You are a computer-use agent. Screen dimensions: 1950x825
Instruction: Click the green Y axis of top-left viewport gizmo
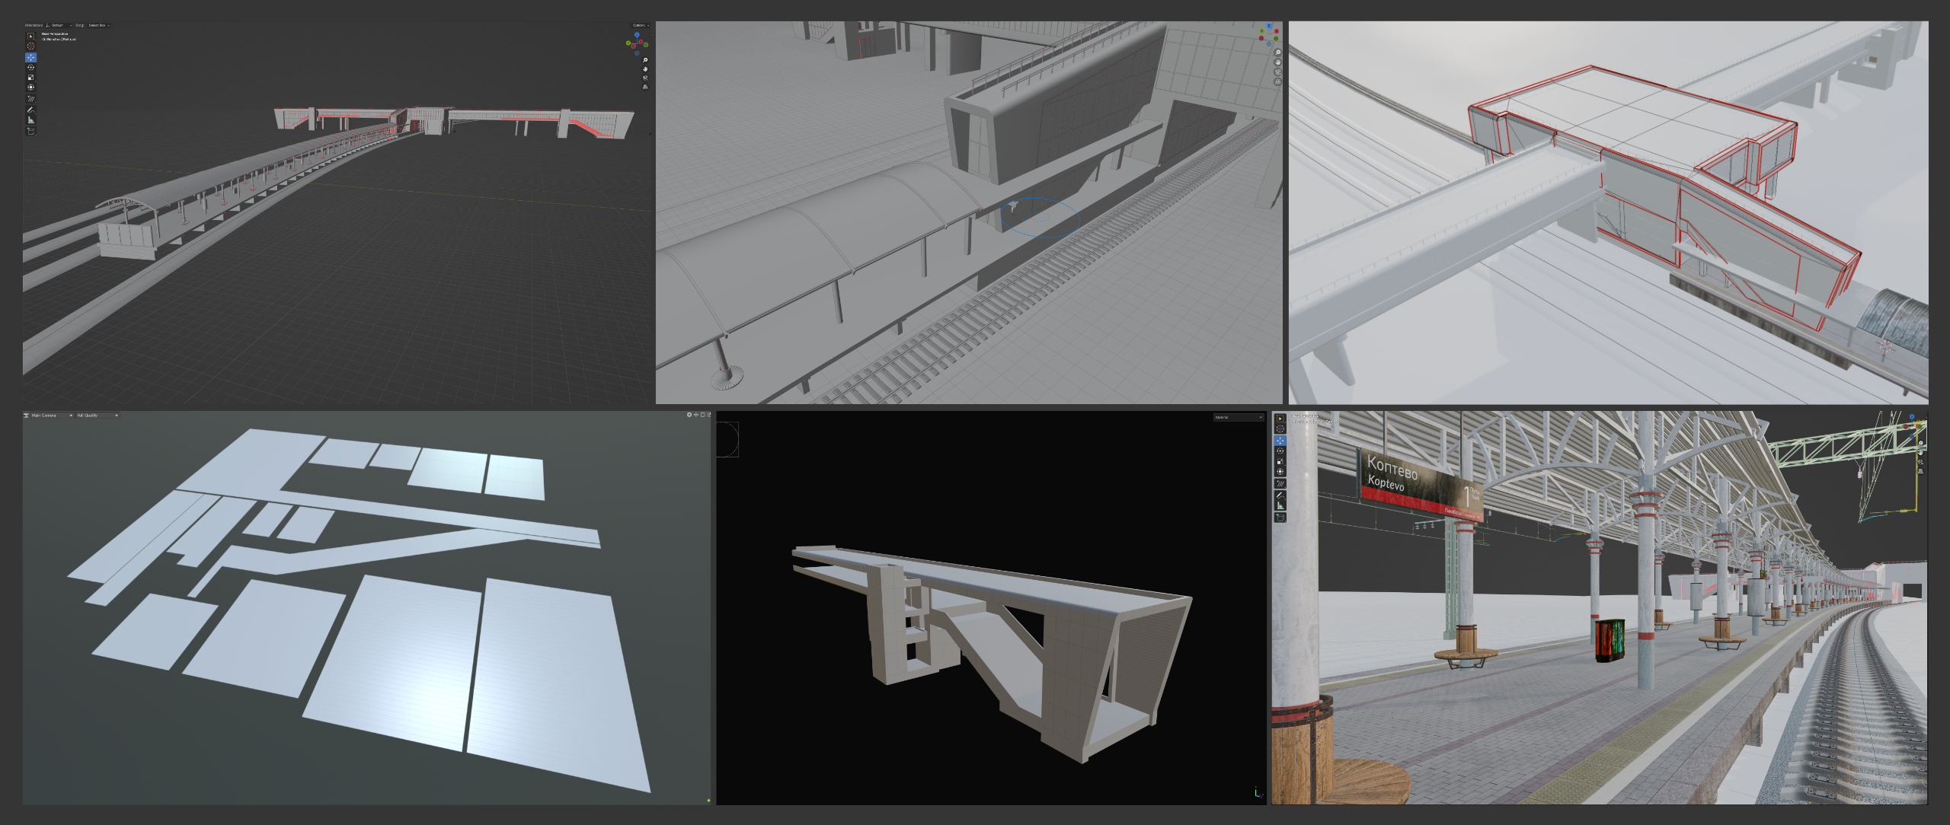pos(628,43)
